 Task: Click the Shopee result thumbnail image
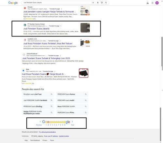85,10
